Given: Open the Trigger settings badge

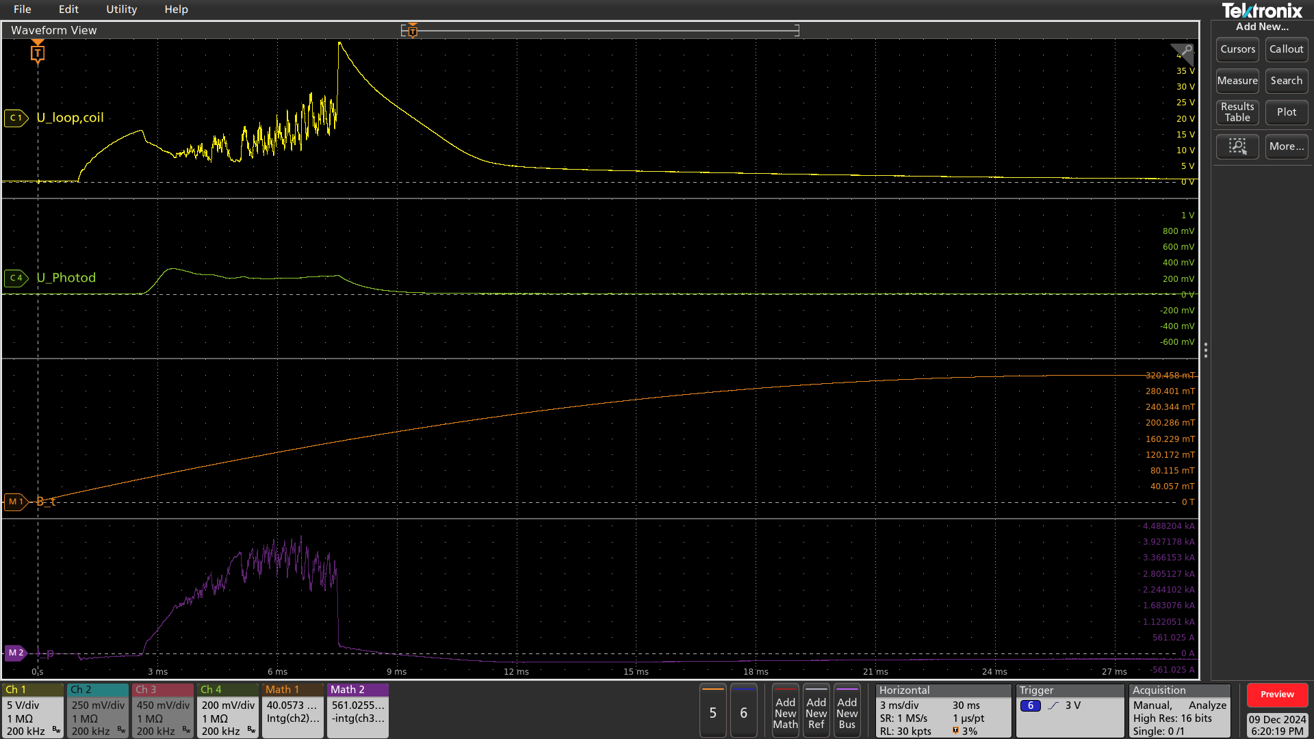Looking at the screenshot, I should coord(1069,710).
